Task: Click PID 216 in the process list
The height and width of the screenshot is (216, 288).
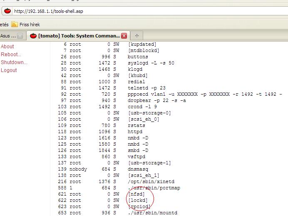Action: (62, 181)
